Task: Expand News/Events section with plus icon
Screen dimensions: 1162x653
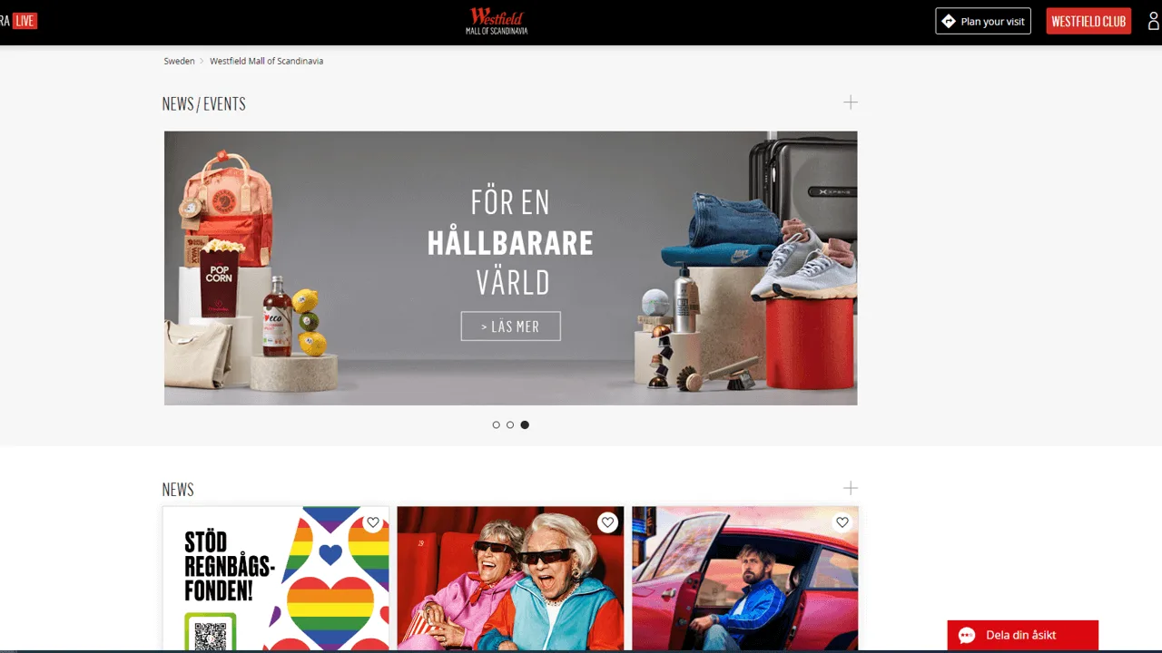Action: coord(850,102)
